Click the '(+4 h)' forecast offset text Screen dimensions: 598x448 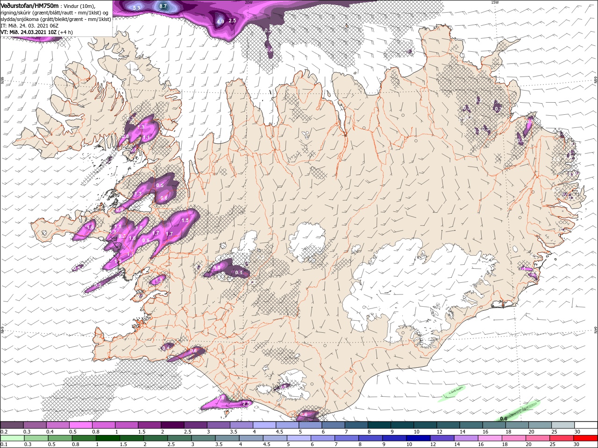coord(66,32)
